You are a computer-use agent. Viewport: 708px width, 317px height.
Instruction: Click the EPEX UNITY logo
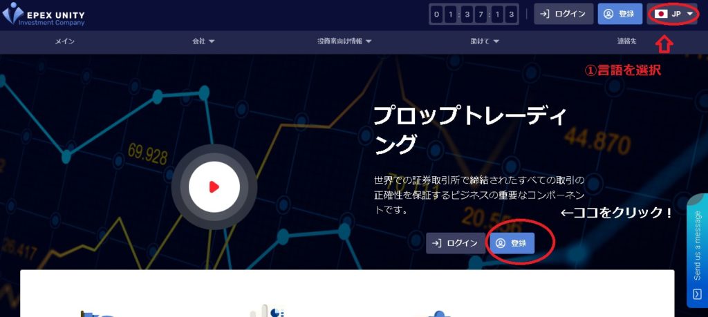pyautogui.click(x=44, y=15)
